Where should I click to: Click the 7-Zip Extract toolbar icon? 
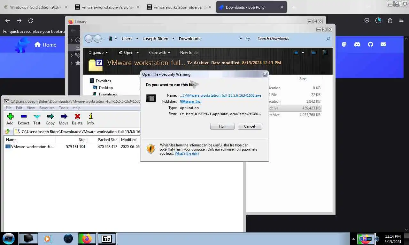click(x=23, y=116)
